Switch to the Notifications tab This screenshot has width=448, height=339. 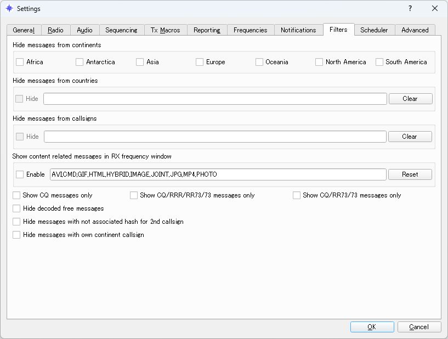[x=298, y=30]
